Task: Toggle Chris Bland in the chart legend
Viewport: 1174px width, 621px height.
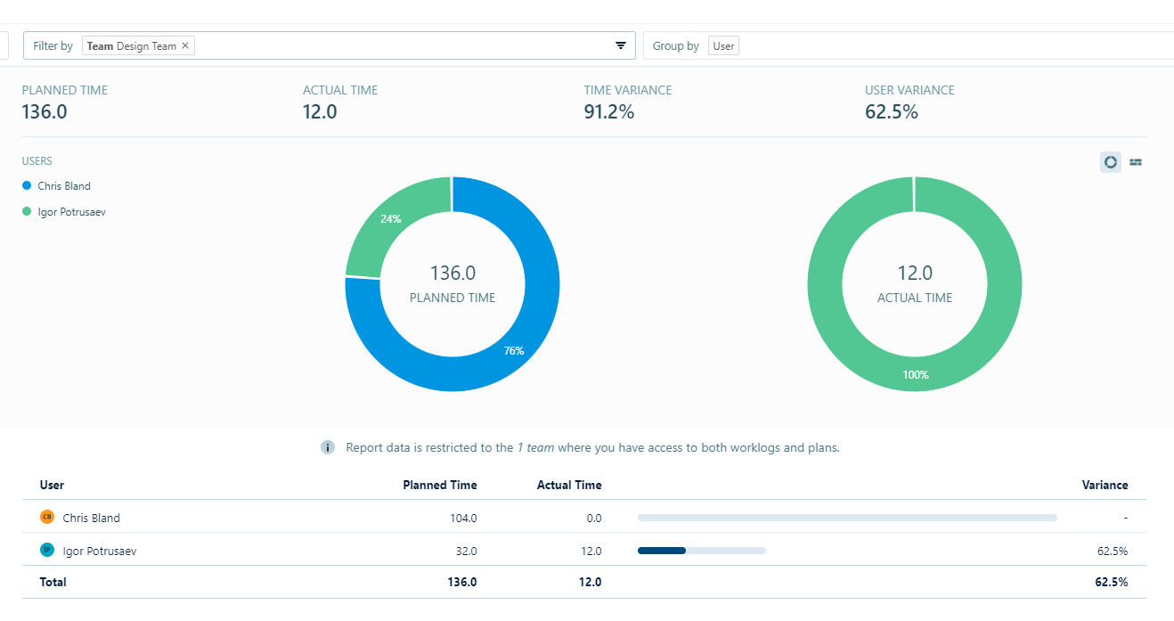Action: [57, 186]
